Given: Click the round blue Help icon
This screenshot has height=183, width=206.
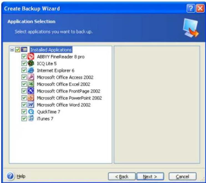Looking at the screenshot, I should pos(10,176).
